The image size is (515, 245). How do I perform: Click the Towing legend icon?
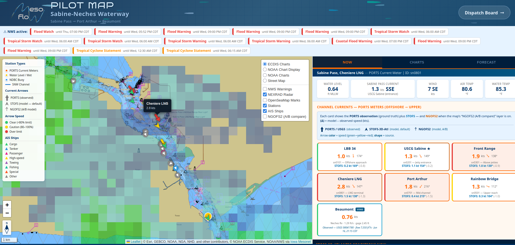click(7, 163)
